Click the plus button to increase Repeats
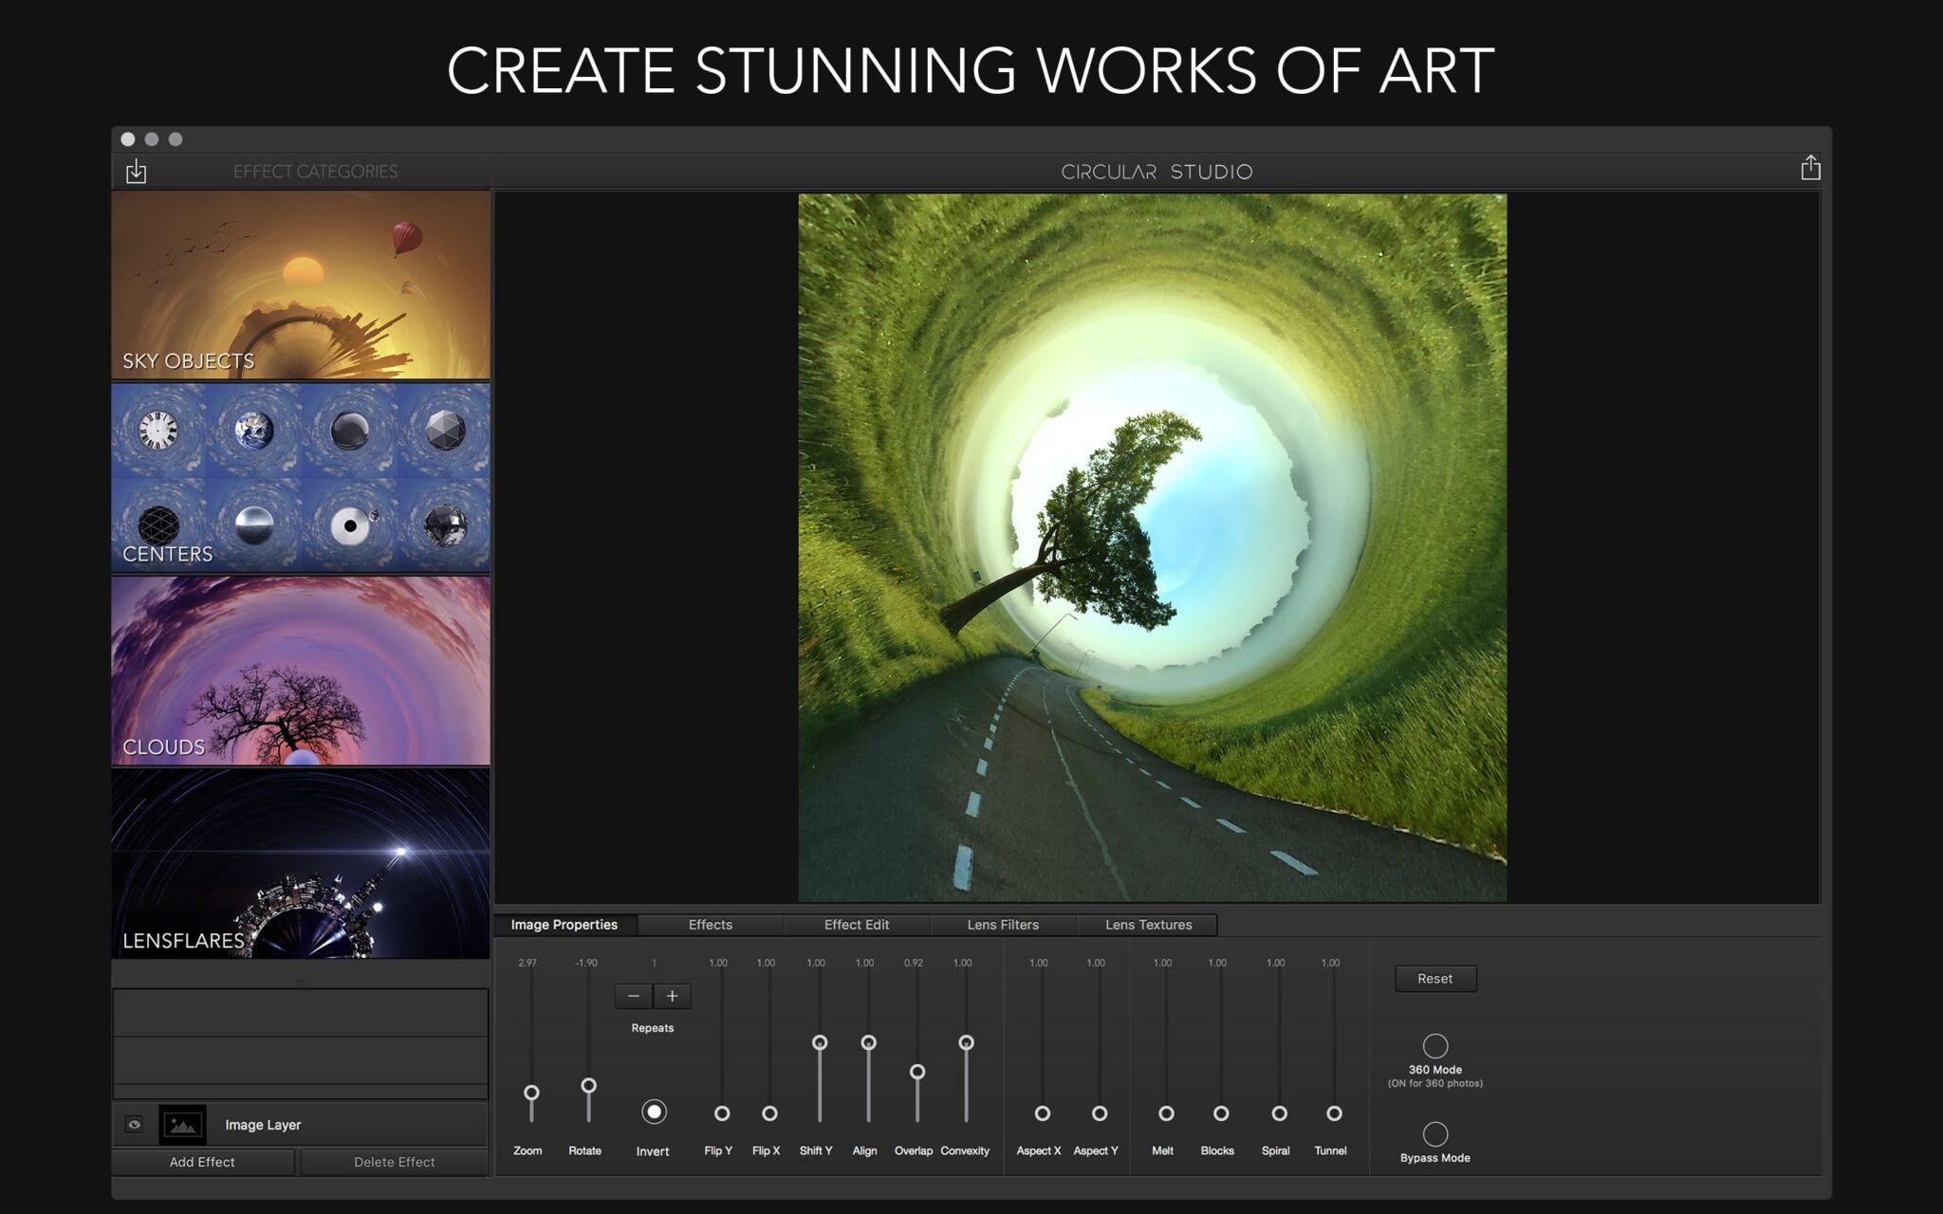This screenshot has height=1214, width=1943. tap(673, 996)
